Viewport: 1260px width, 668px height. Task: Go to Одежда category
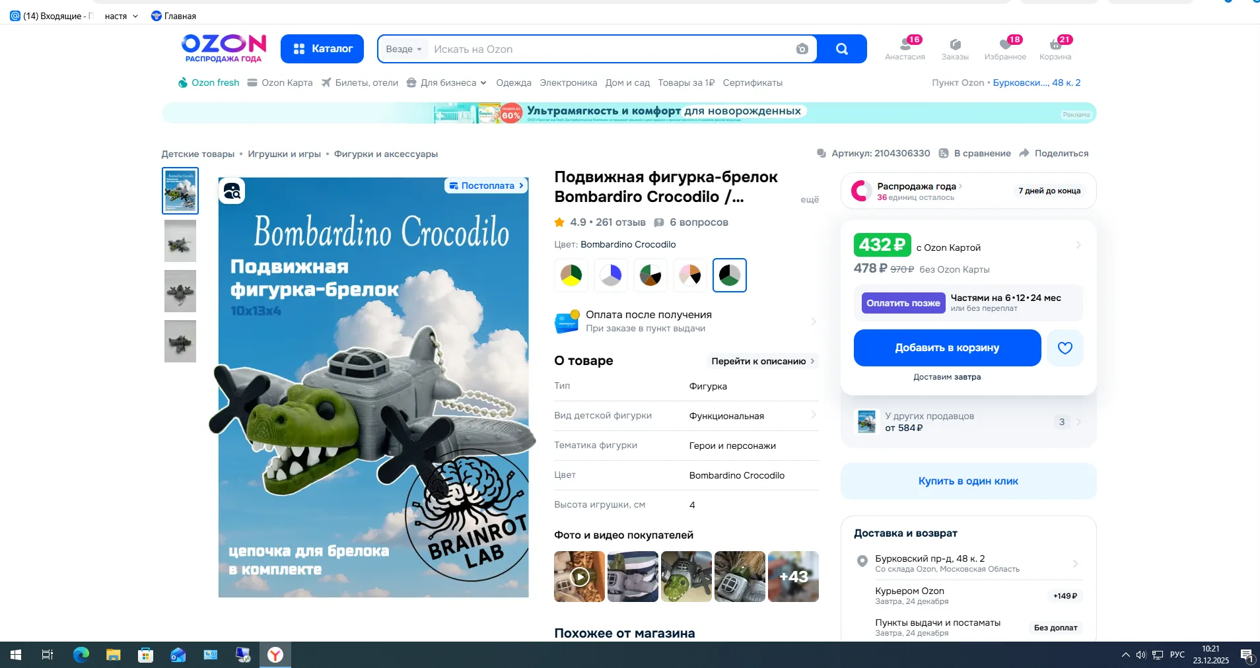coord(513,83)
